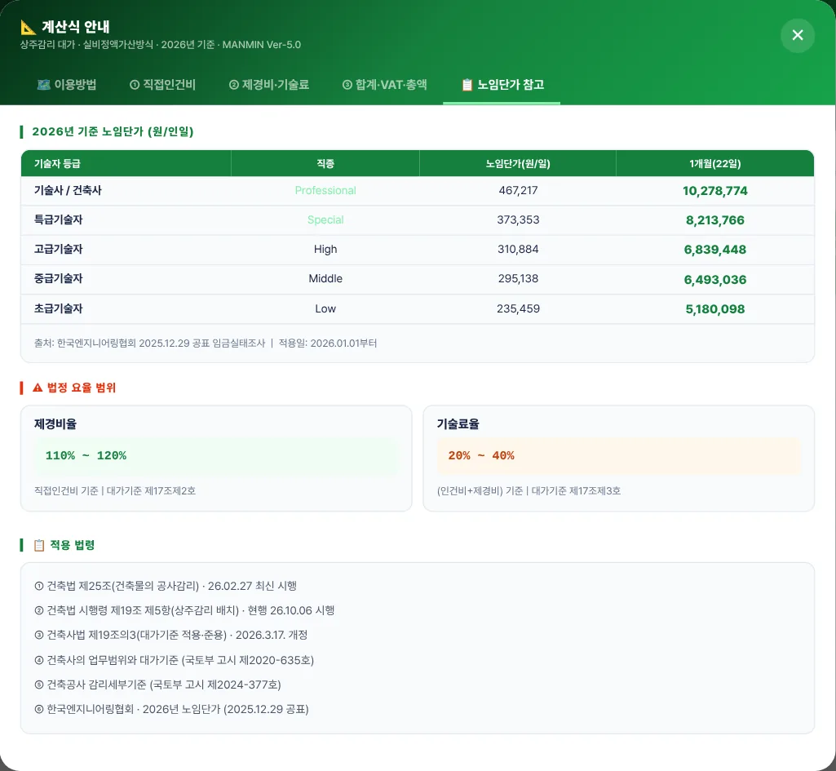Click the 건축법 제25조 law entry
This screenshot has width=836, height=771.
click(x=166, y=586)
